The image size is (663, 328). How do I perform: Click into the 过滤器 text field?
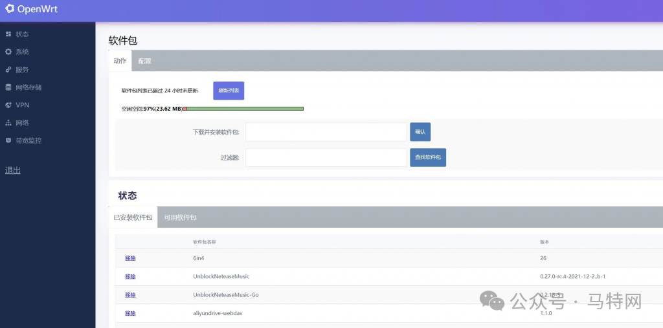point(326,157)
